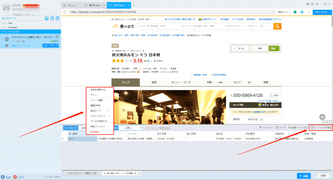Click the 3.15 cell in data table
Viewport: 333px width, 180px height.
click(x=82, y=139)
